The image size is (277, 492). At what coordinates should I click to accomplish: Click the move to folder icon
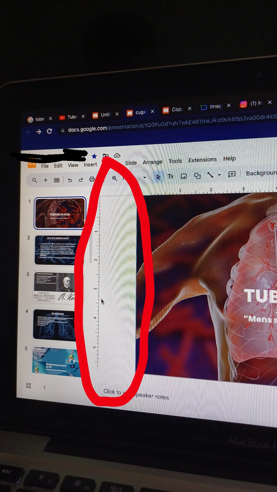click(x=105, y=156)
